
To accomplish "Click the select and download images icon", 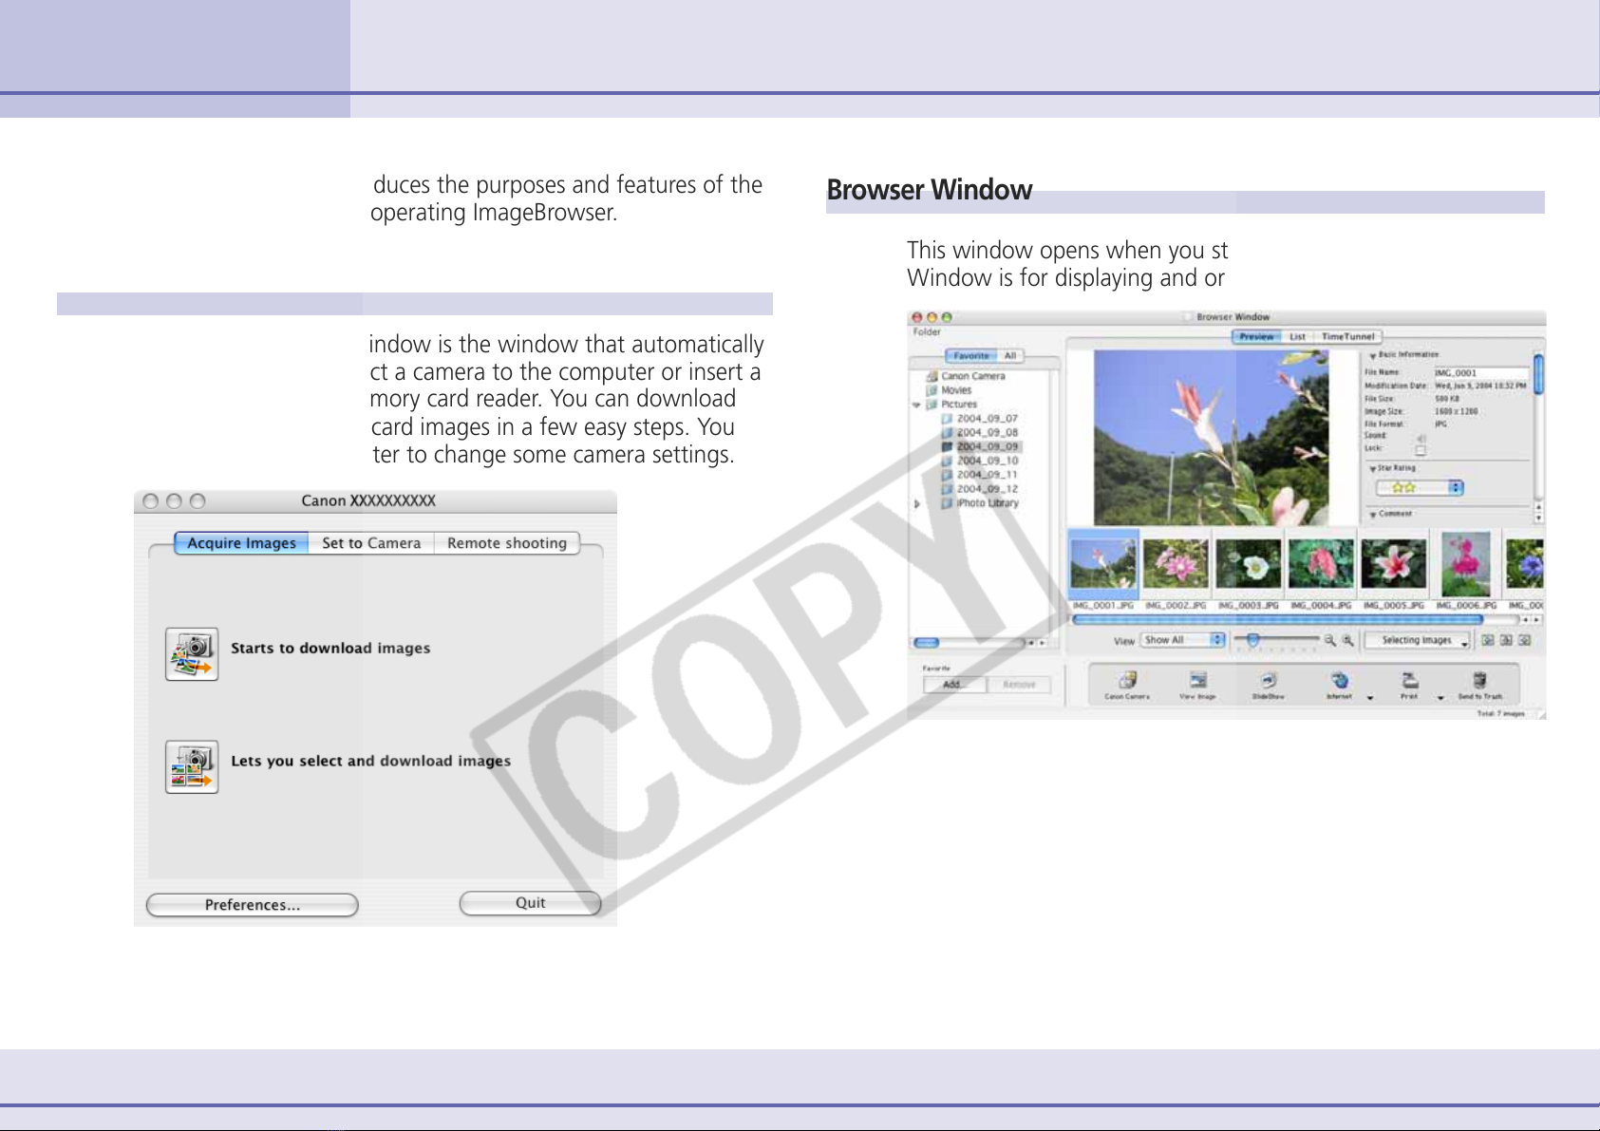I will [x=192, y=766].
